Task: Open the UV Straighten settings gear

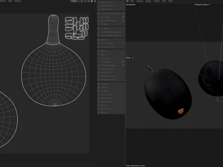Action: 123,62
